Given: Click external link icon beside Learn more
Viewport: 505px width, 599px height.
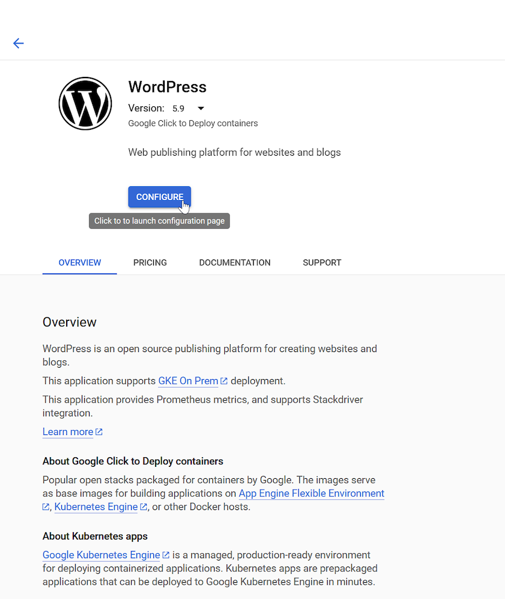Looking at the screenshot, I should 99,432.
